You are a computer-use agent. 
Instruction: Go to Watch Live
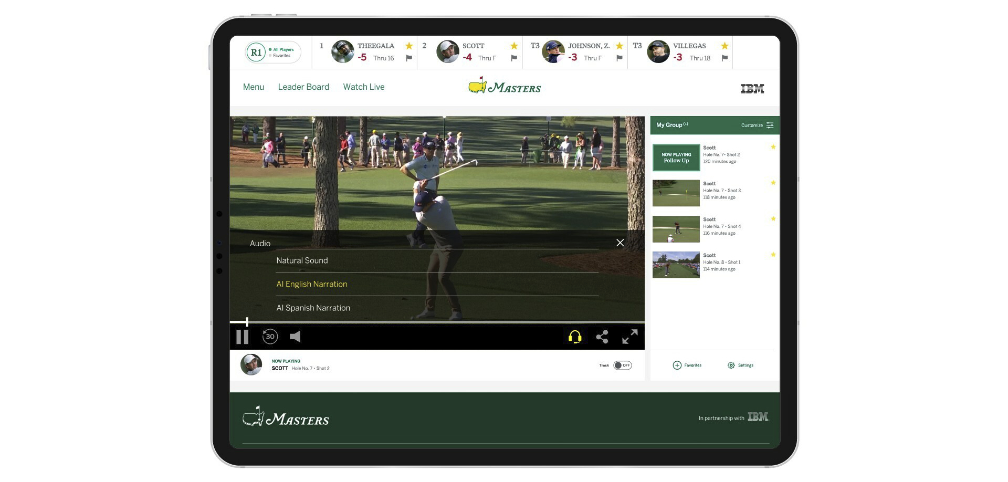tap(364, 87)
